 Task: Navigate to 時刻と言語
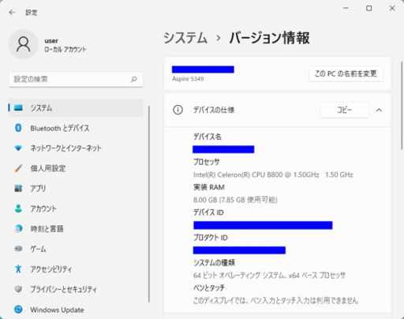click(x=76, y=228)
